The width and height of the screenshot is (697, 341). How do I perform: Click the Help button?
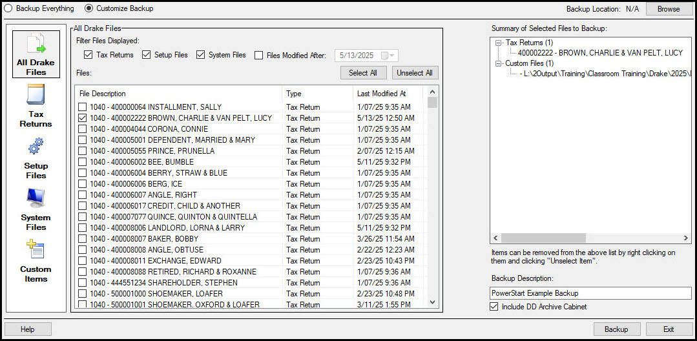(28, 329)
